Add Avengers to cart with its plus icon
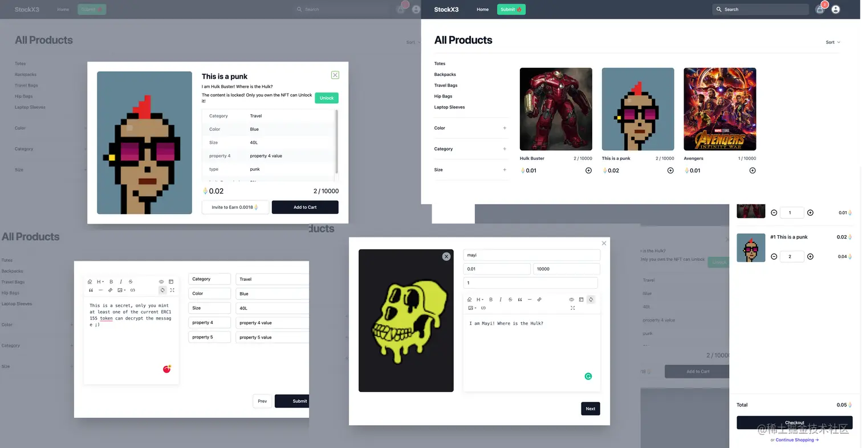 753,171
